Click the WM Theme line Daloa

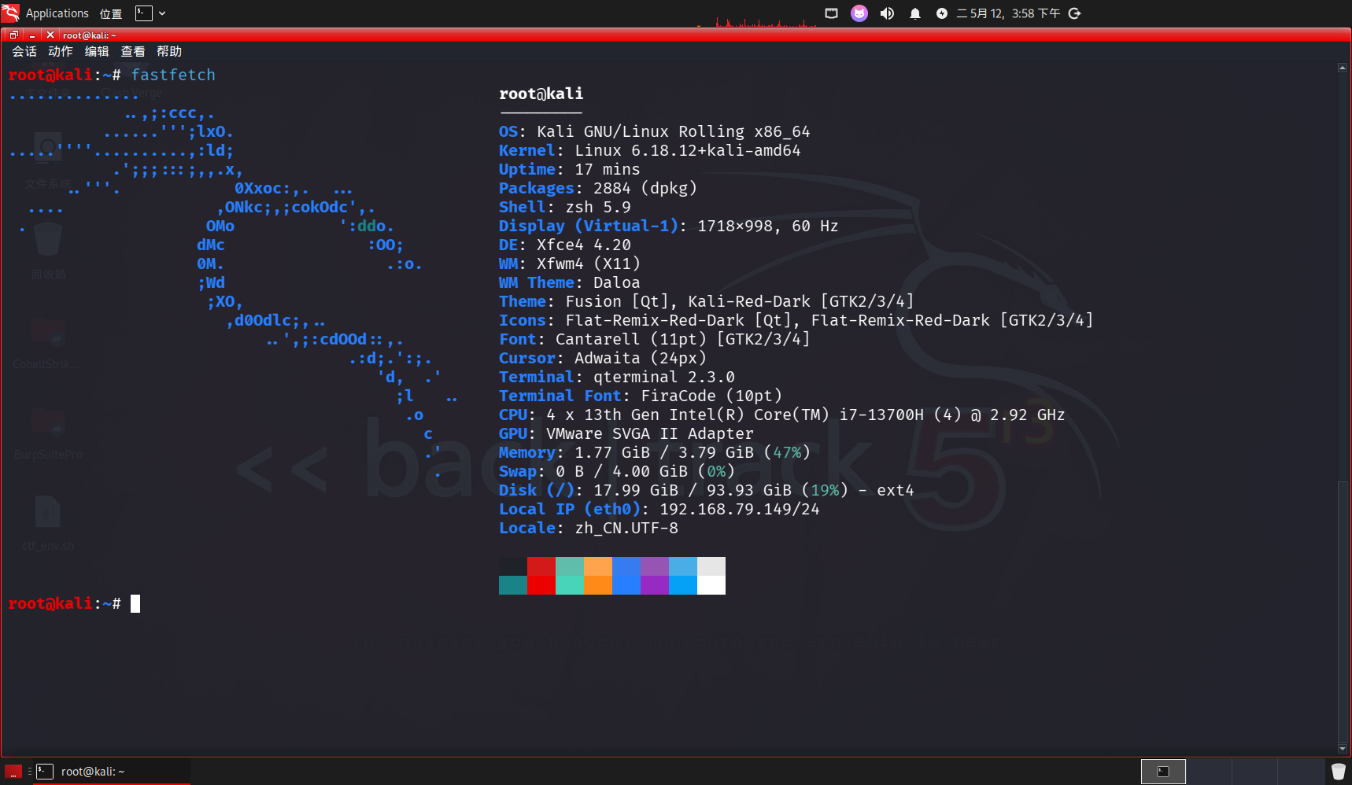pos(570,282)
